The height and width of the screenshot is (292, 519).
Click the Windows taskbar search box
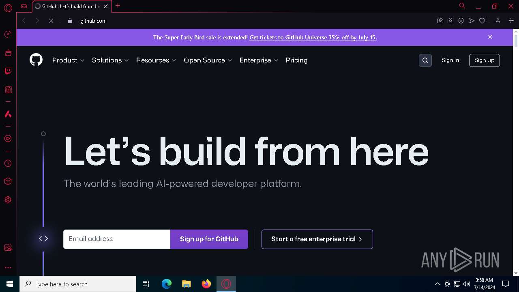78,284
